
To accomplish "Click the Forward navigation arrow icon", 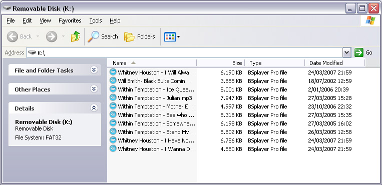I will (52, 37).
